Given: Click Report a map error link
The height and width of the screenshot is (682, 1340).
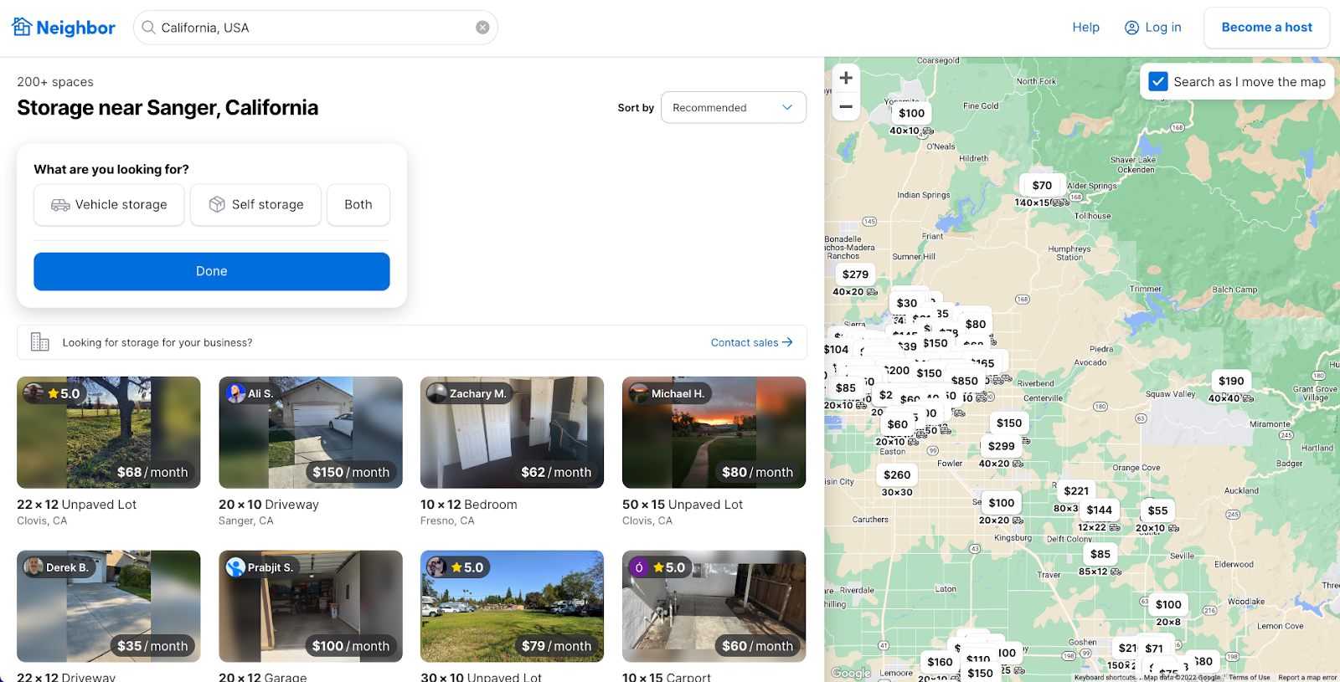Looking at the screenshot, I should [1307, 678].
